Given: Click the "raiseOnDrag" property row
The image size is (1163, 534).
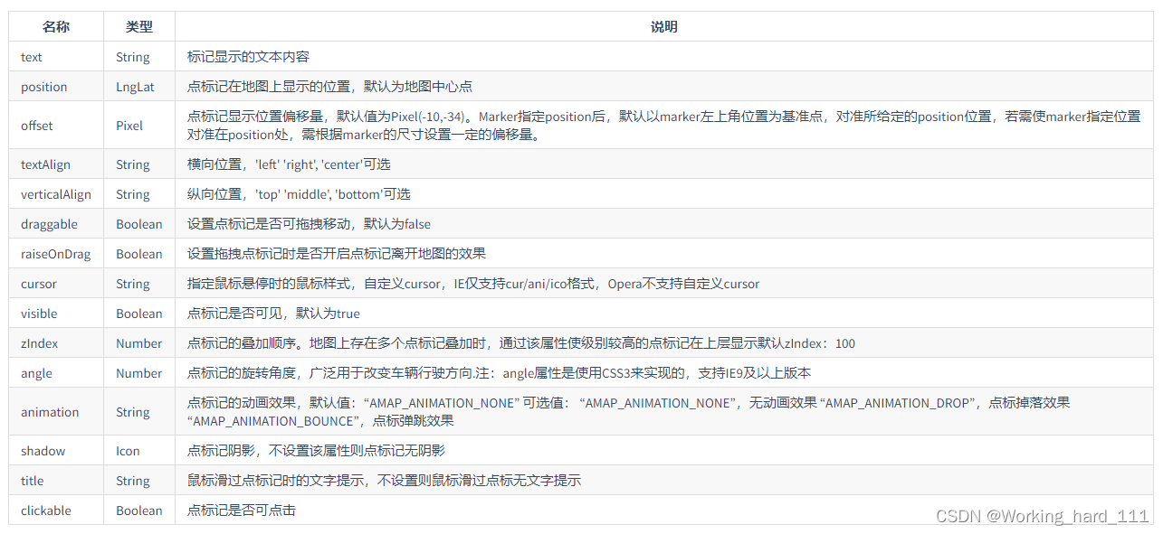Looking at the screenshot, I should pyautogui.click(x=53, y=253).
